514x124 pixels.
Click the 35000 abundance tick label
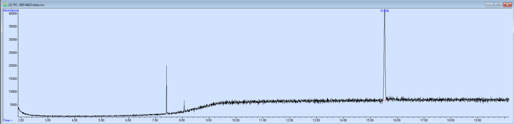tap(13, 27)
